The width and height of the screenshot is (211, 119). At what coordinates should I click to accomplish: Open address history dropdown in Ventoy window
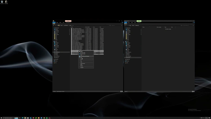181,25
